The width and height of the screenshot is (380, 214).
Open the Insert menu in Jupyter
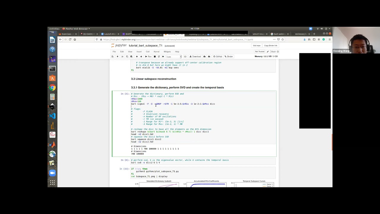click(x=139, y=52)
